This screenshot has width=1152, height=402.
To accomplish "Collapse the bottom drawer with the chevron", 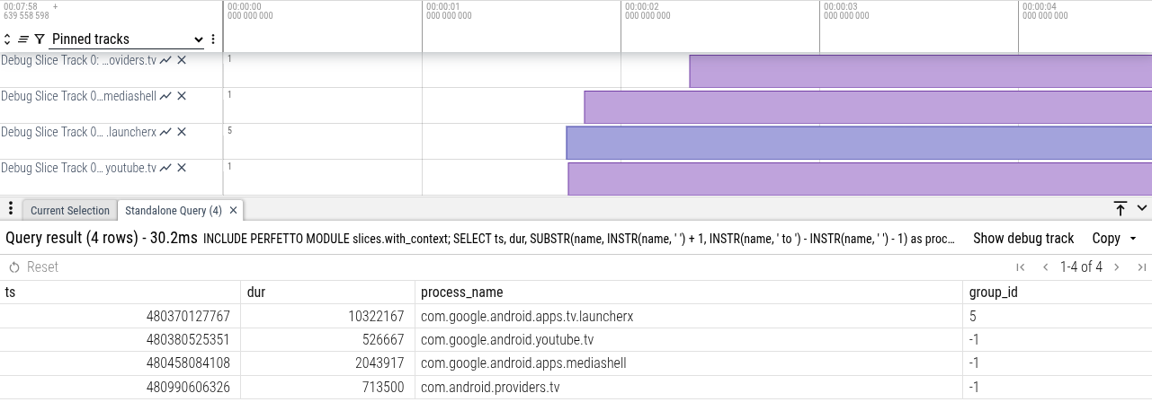I will click(x=1142, y=209).
